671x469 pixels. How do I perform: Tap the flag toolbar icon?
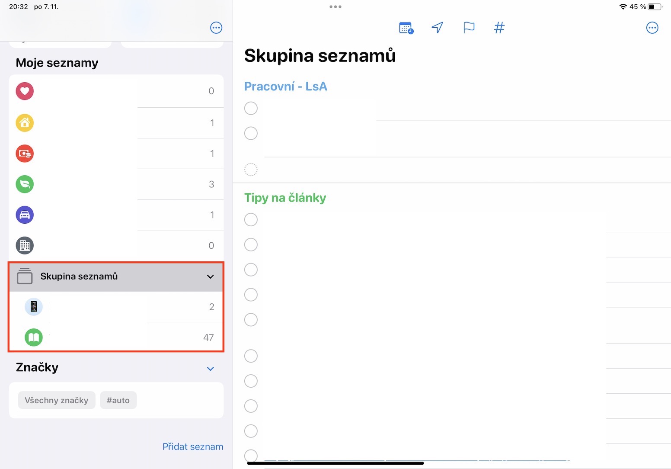pos(469,28)
